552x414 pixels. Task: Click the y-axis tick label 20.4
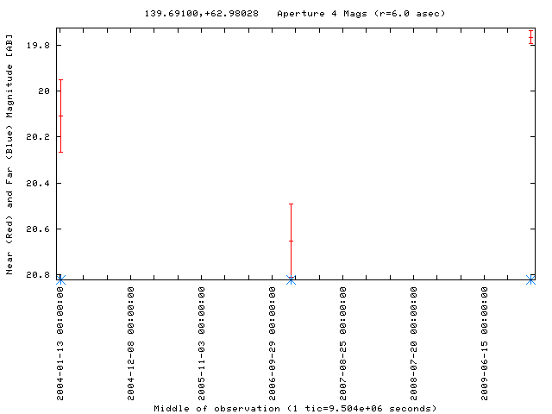[38, 183]
